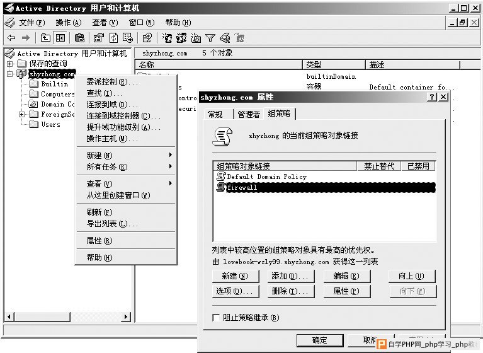Click the 删除(T)... button
This screenshot has height=353, width=483.
pos(291,291)
